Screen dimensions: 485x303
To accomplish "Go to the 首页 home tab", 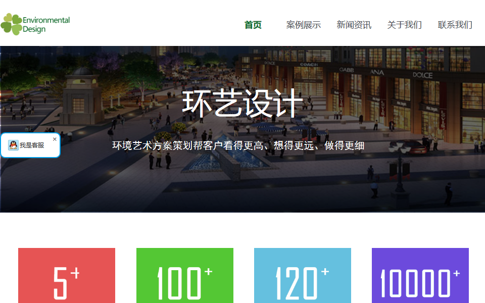I will point(253,25).
